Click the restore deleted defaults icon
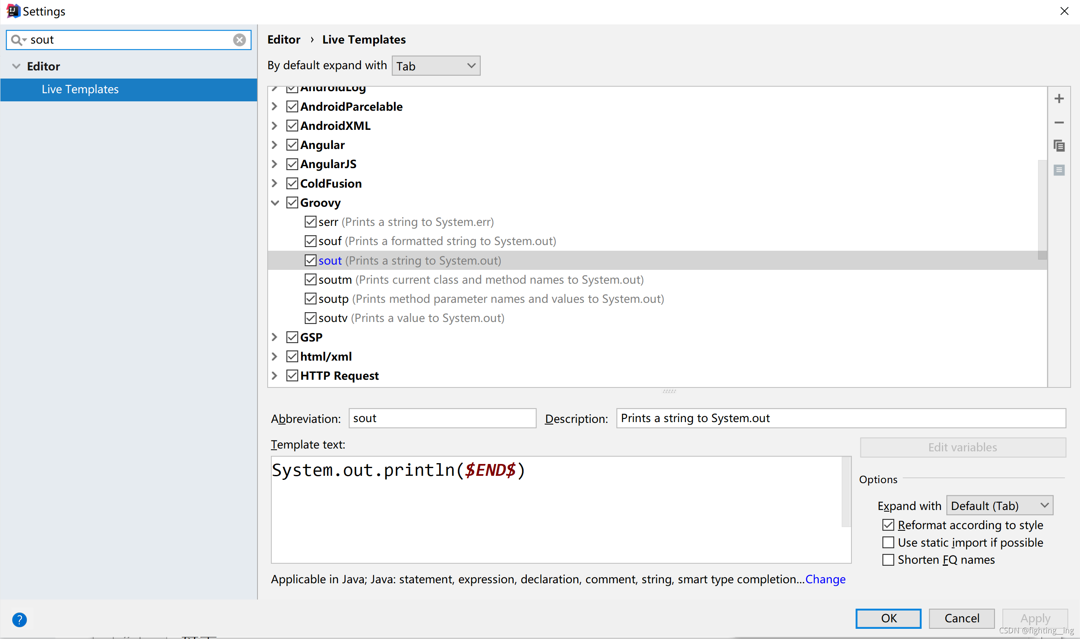Screen dimensions: 1080x639 [x=1059, y=170]
